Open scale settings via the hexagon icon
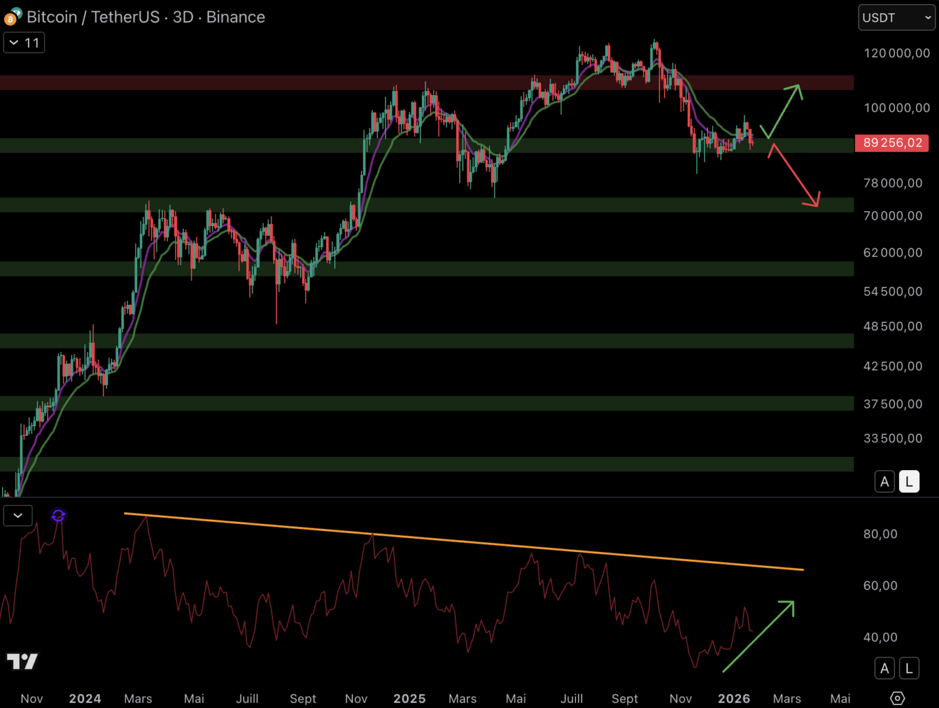The width and height of the screenshot is (939, 708). pos(898,699)
